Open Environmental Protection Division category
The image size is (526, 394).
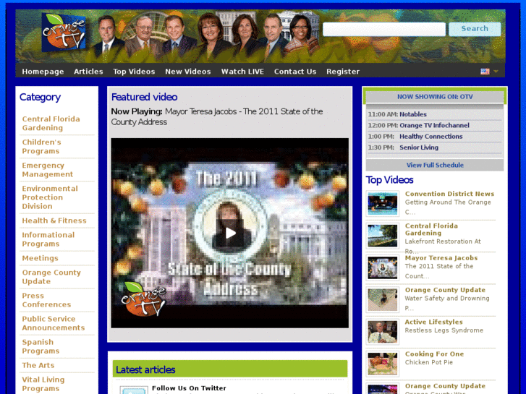tap(50, 197)
